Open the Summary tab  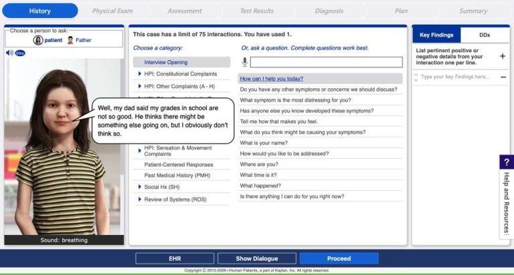click(x=473, y=11)
